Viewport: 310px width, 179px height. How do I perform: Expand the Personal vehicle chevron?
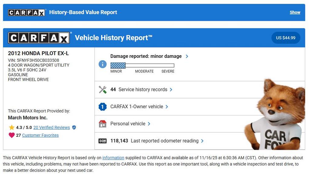tap(149, 124)
